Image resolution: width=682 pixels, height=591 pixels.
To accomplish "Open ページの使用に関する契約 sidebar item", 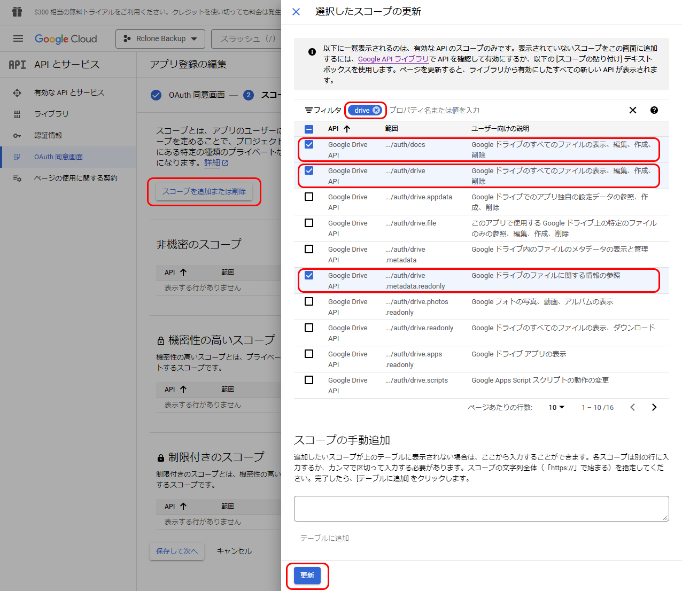I will 75,178.
